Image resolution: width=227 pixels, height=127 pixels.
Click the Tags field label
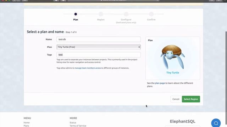tap(49, 55)
